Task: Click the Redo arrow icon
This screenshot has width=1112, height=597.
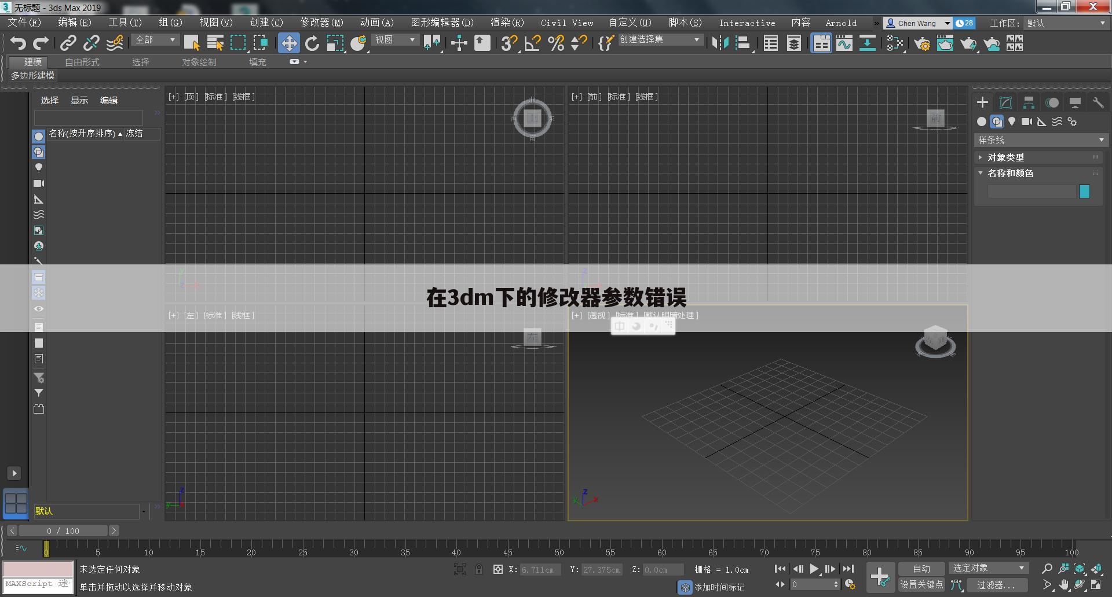Action: [x=41, y=43]
